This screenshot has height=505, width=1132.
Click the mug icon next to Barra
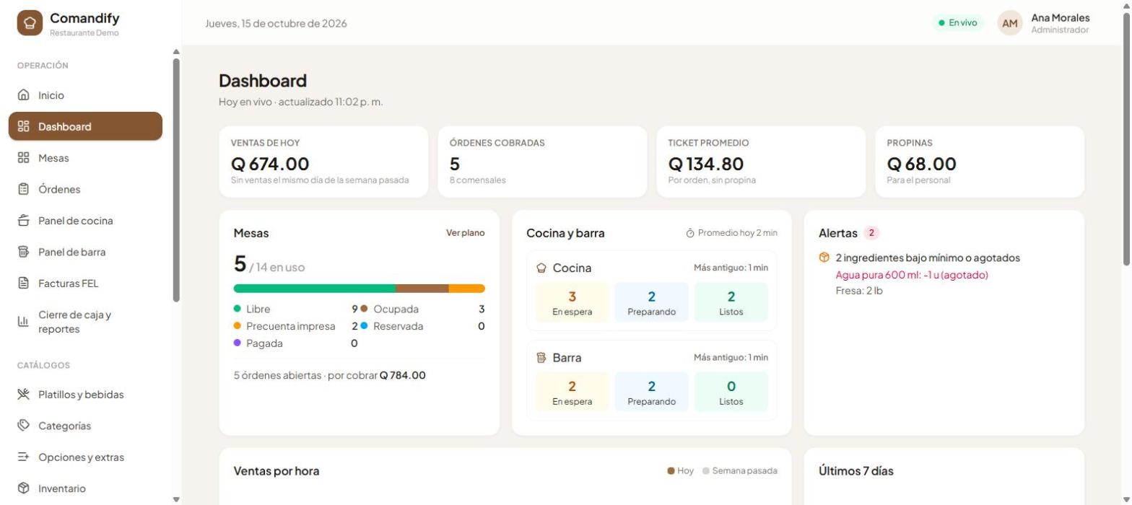pos(541,358)
